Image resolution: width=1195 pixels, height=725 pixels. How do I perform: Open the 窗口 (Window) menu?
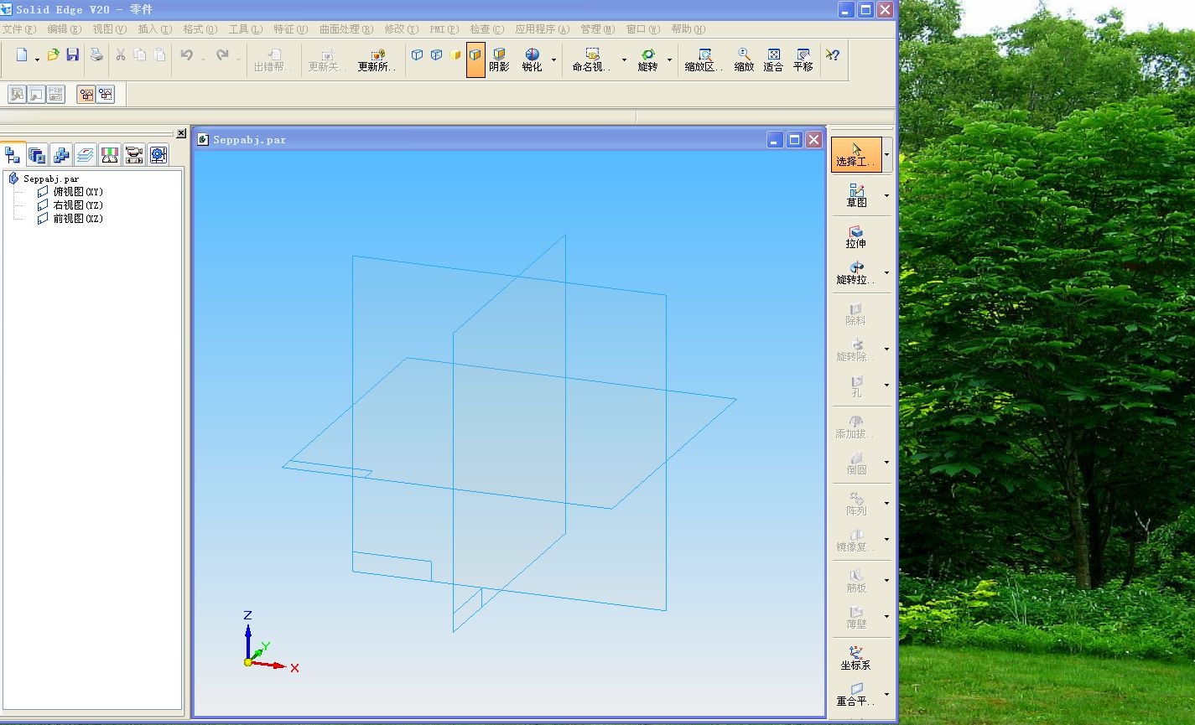[x=643, y=29]
